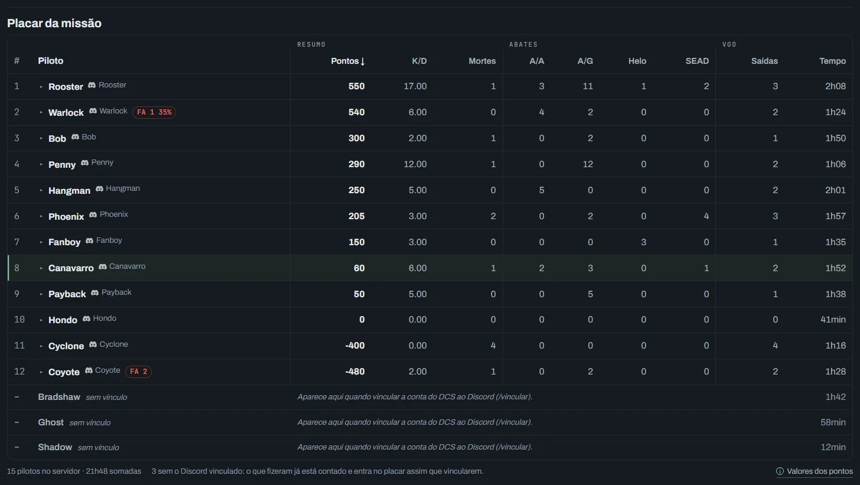The image size is (860, 485).
Task: Expand Rooster's row details
Action: (41, 87)
